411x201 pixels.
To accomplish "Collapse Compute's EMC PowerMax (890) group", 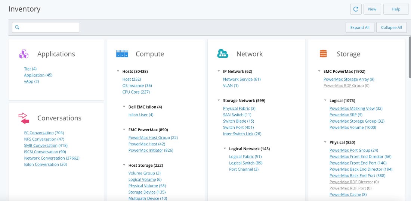I will (x=124, y=129).
